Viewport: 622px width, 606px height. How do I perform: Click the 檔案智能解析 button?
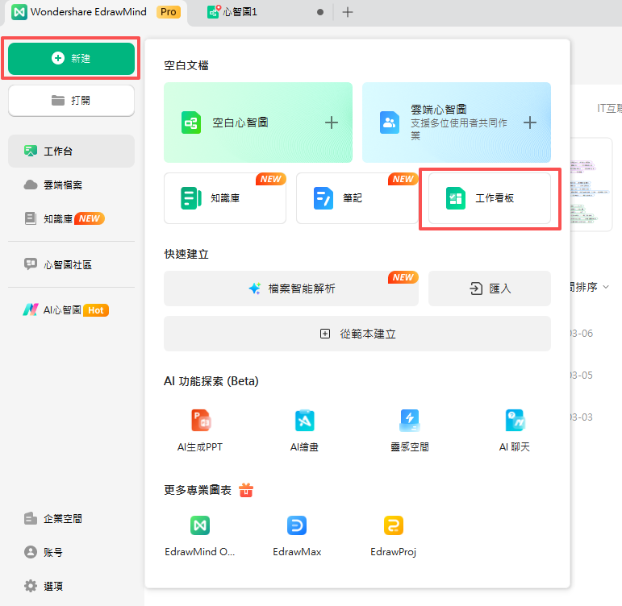(x=291, y=288)
